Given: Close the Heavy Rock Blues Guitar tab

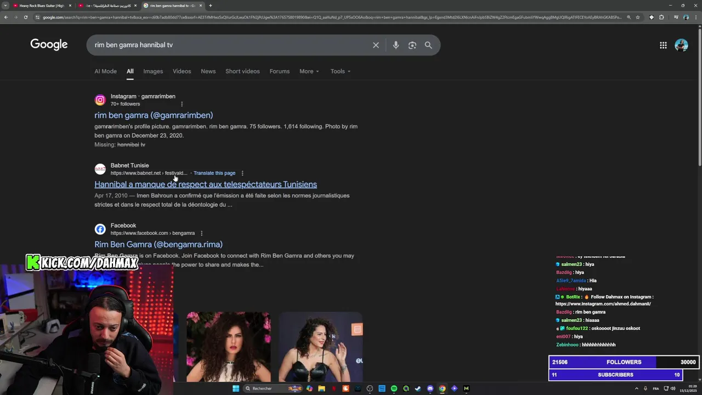Looking at the screenshot, I should [70, 5].
